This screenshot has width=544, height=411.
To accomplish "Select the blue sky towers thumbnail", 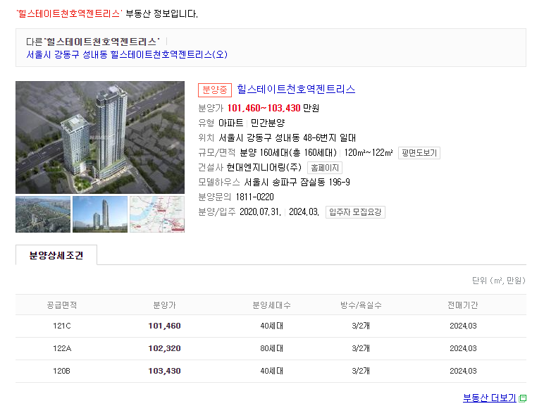I will tap(100, 214).
